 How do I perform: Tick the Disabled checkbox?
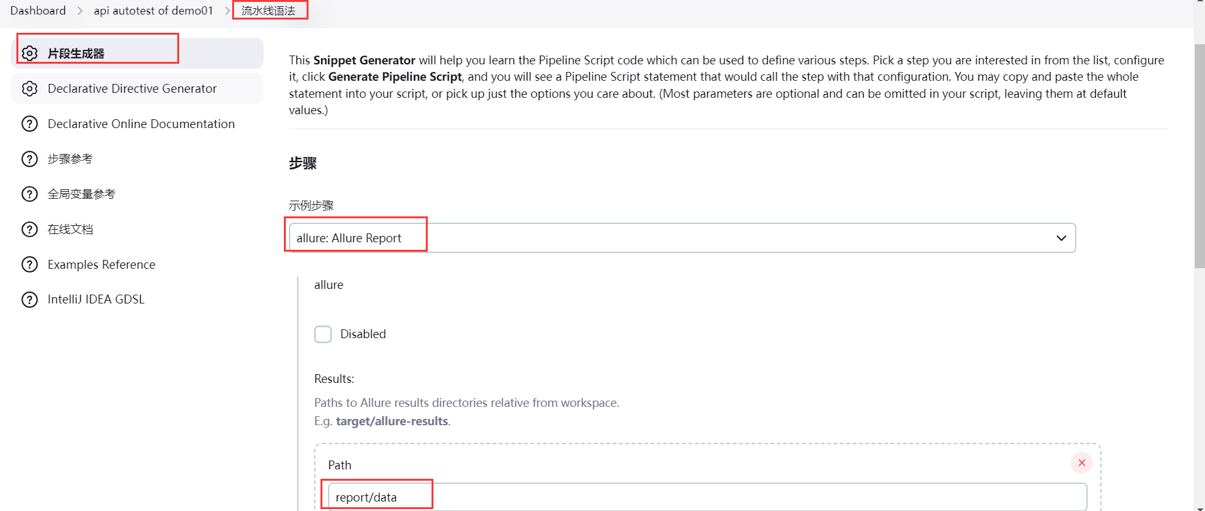coord(323,334)
